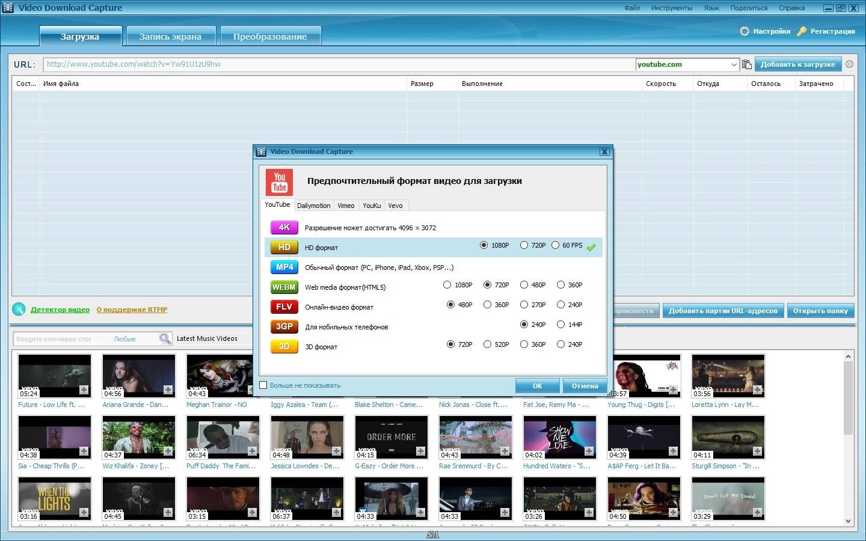866x541 pixels.
Task: Click the video list vertical scrollbar
Action: [848, 398]
